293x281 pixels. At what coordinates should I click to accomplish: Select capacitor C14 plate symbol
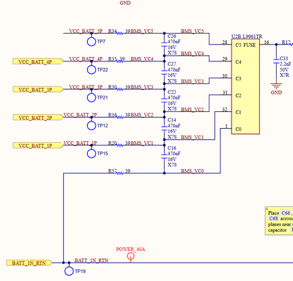pyautogui.click(x=164, y=128)
